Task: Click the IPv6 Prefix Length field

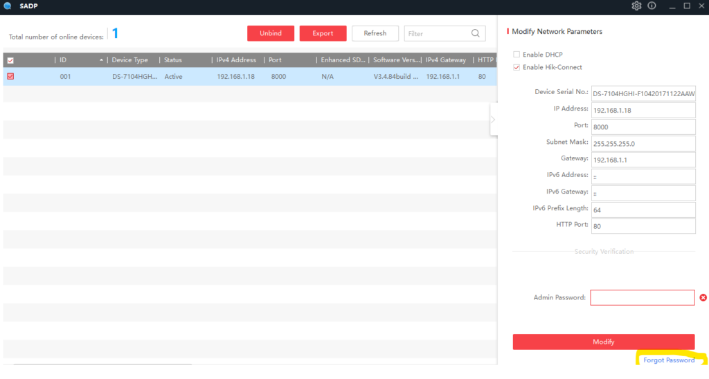Action: pos(643,210)
